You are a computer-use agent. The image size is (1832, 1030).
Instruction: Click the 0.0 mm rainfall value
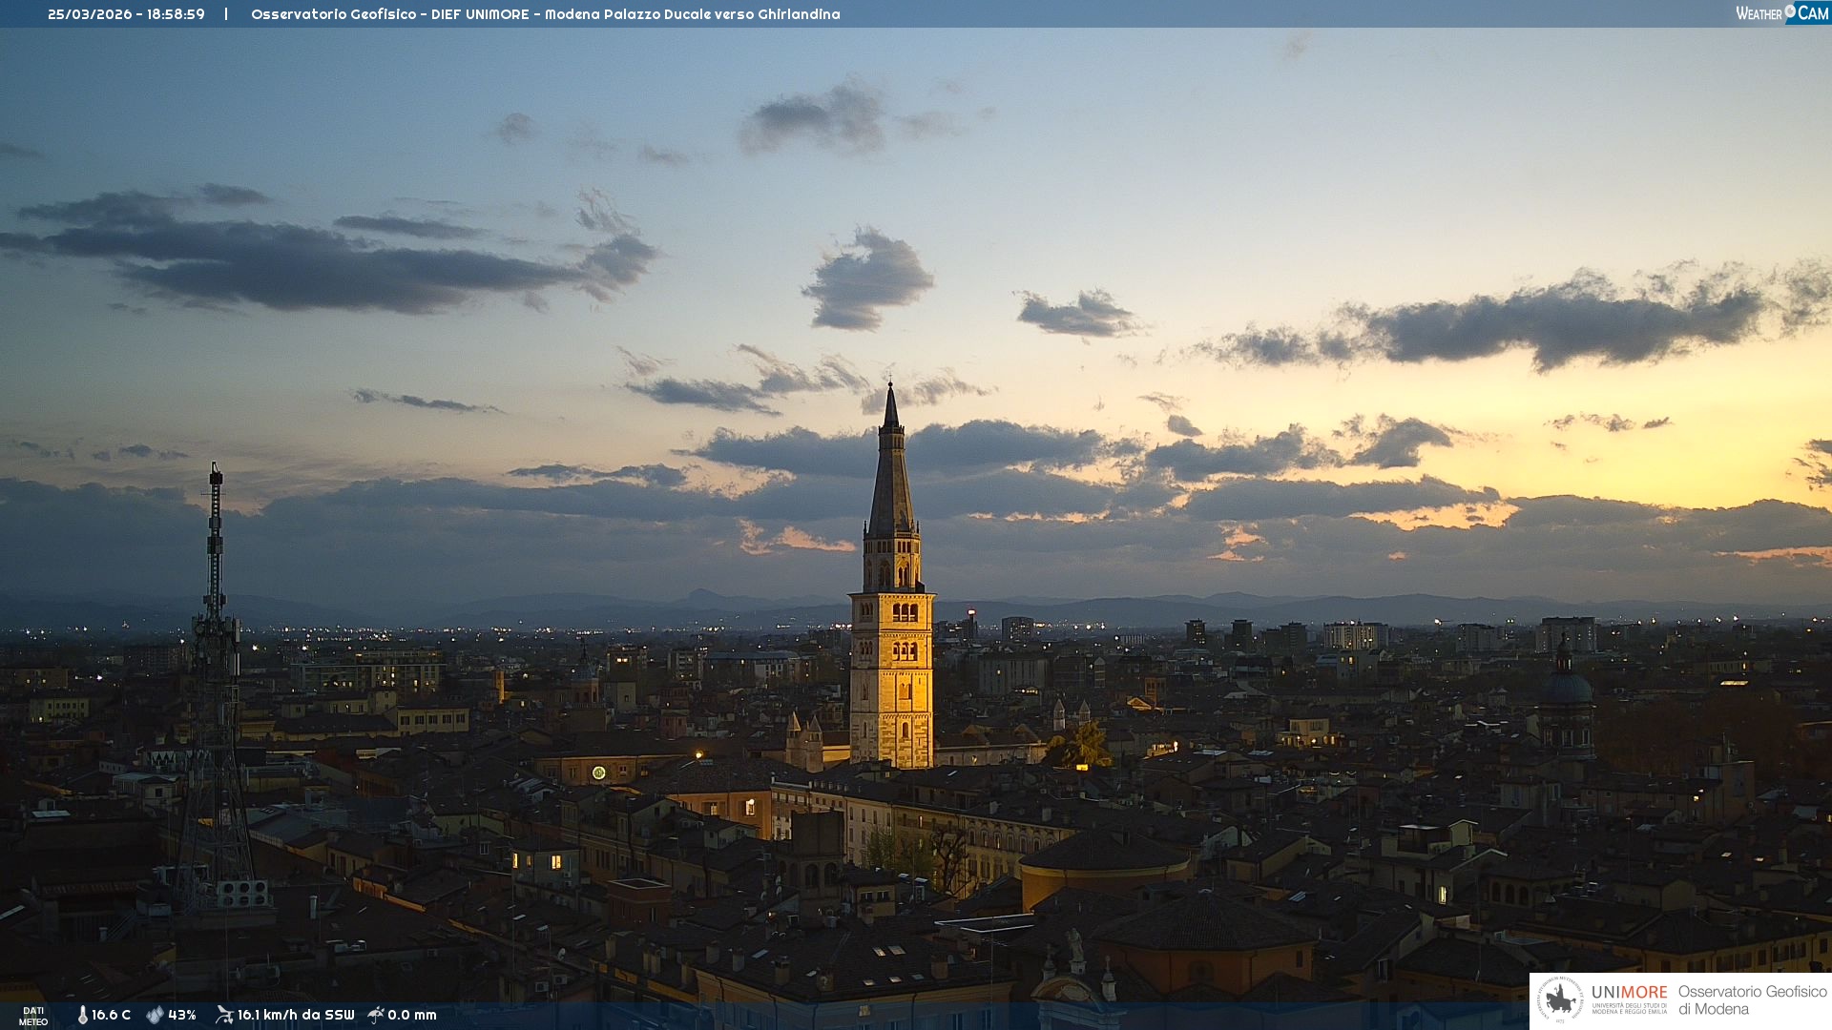pos(412,1015)
